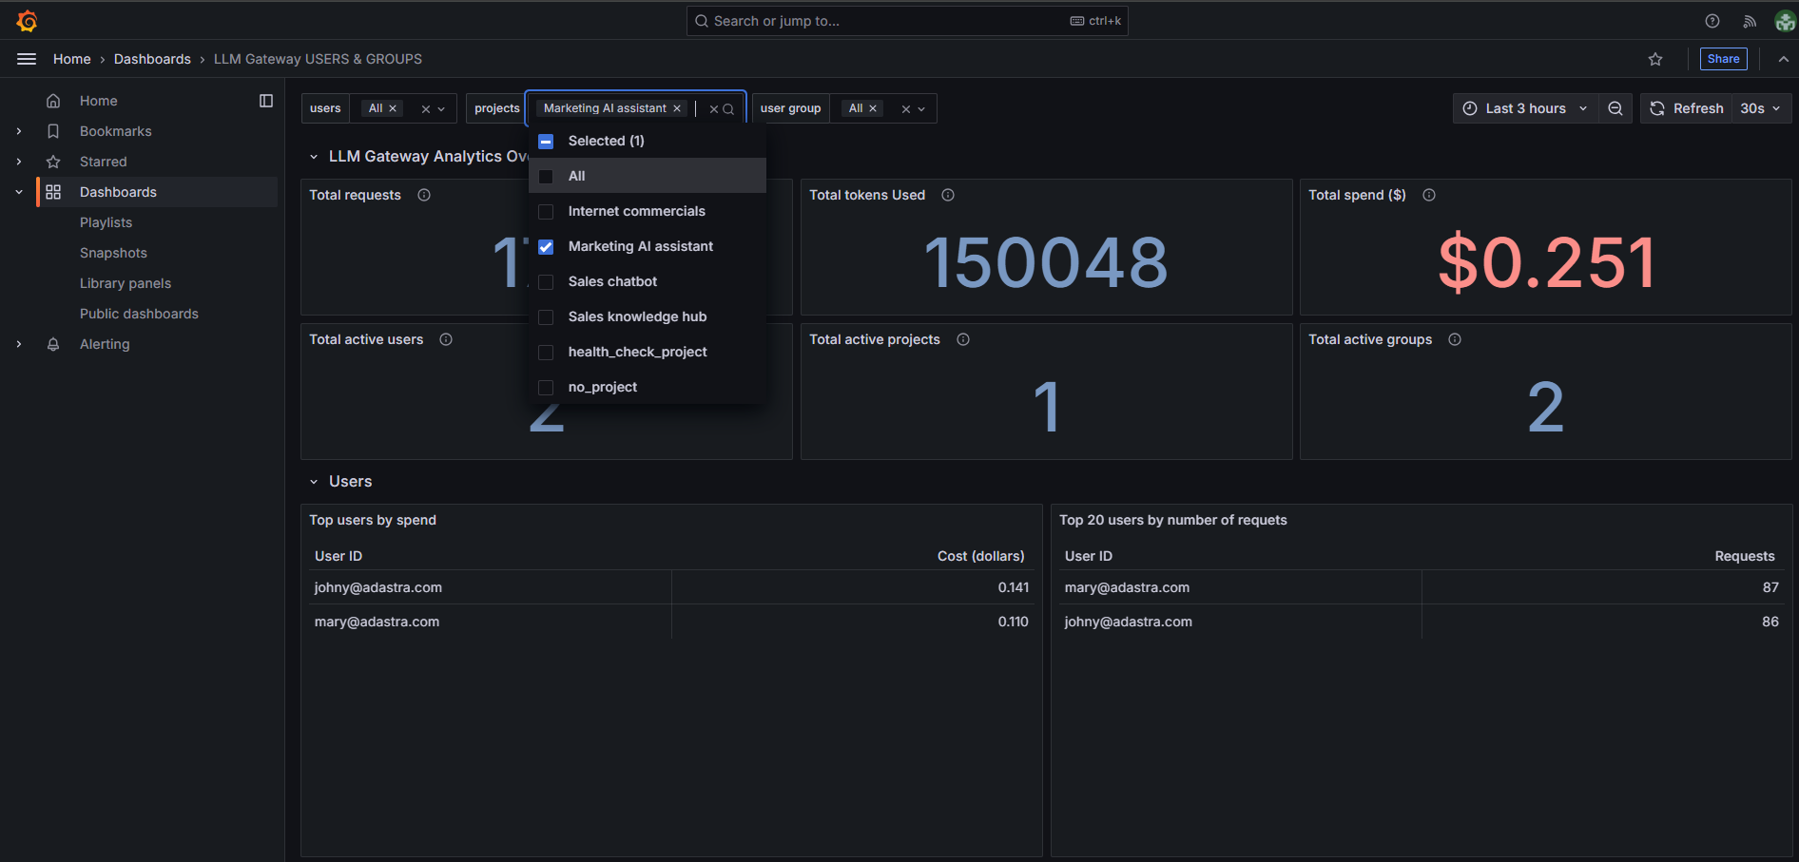Open the hamburger navigation menu icon
The height and width of the screenshot is (862, 1799).
(26, 58)
